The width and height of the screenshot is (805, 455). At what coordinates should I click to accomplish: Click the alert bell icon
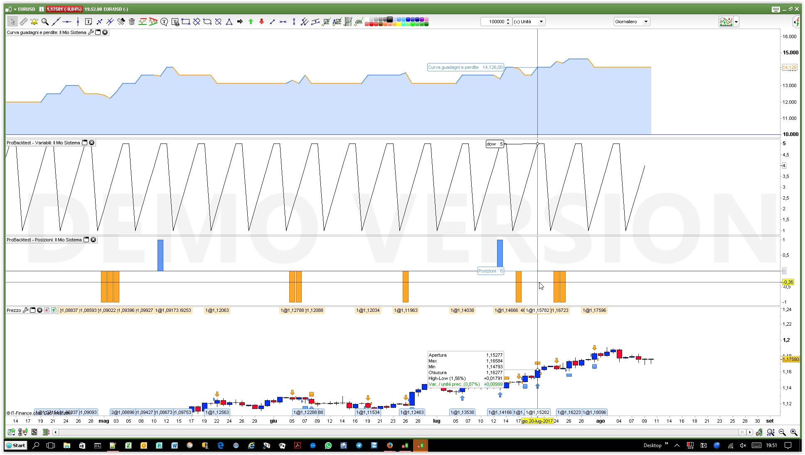click(x=34, y=22)
